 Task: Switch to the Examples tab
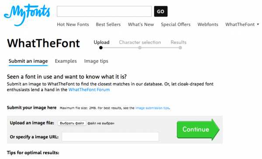click(66, 61)
